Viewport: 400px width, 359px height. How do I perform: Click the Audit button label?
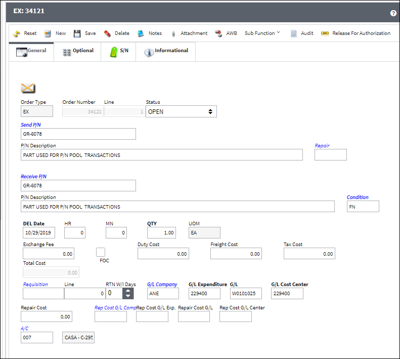point(307,33)
